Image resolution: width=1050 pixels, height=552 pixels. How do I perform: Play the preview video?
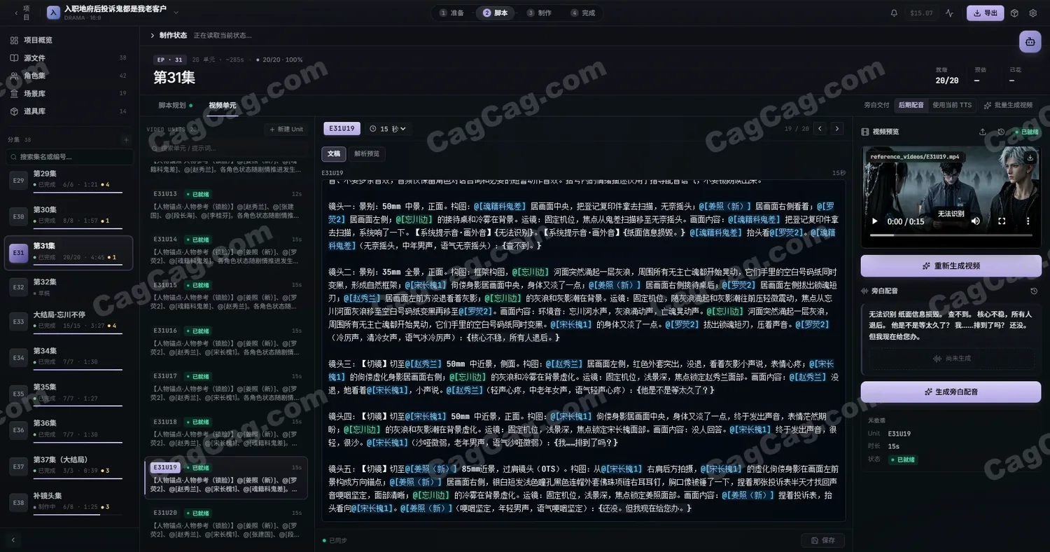[x=874, y=221]
